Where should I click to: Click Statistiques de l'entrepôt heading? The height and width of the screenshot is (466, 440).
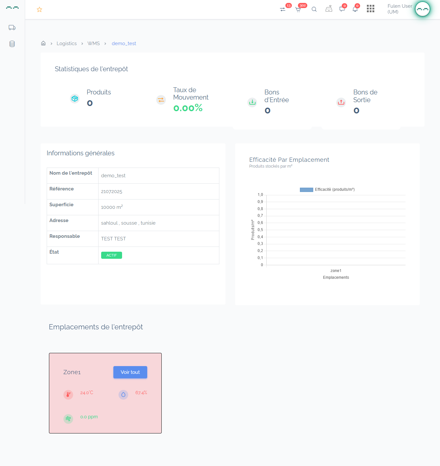91,69
